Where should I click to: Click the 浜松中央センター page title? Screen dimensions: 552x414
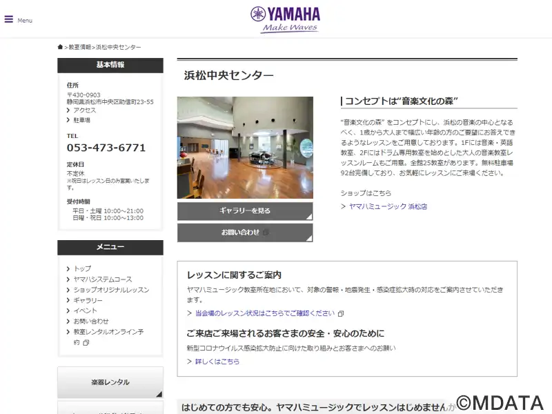point(229,75)
